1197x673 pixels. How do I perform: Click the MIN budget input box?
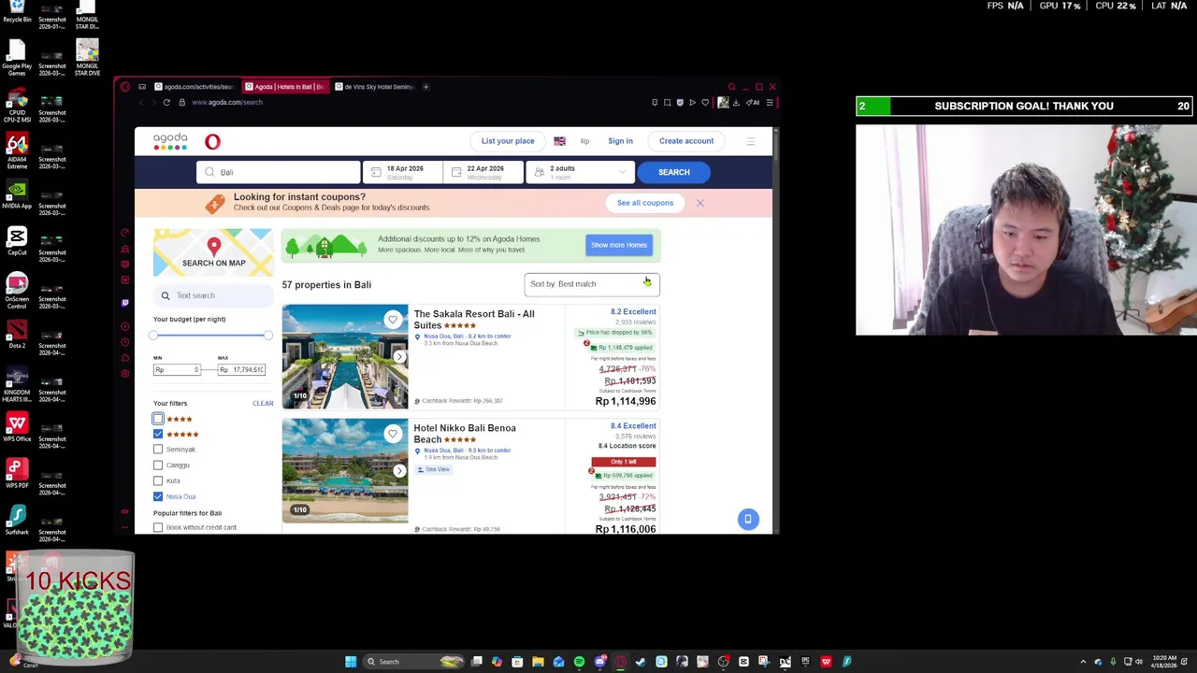pyautogui.click(x=177, y=370)
